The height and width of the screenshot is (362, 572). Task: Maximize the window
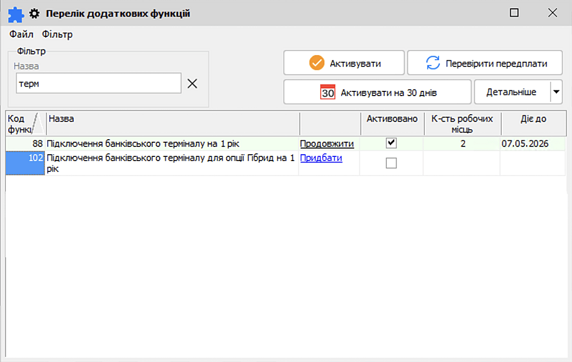click(514, 14)
